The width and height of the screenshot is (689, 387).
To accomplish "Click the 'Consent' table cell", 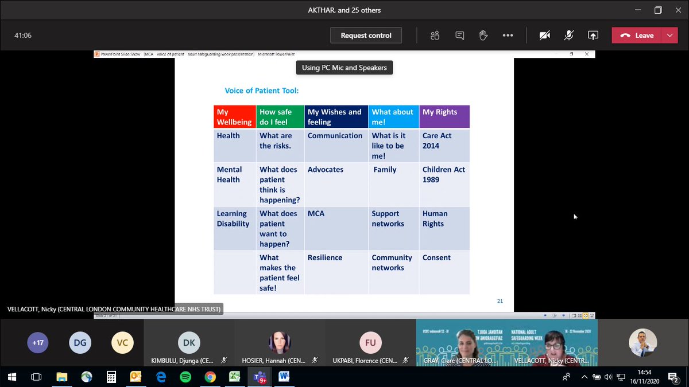I will tap(444, 272).
